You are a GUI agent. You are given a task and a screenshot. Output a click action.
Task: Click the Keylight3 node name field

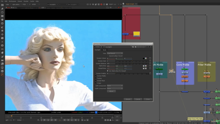[118, 47]
